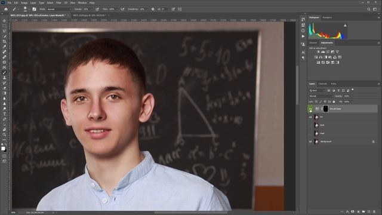Toggle layer filtering on/off switch
Screen dimensions: 382x215
coord(353,90)
